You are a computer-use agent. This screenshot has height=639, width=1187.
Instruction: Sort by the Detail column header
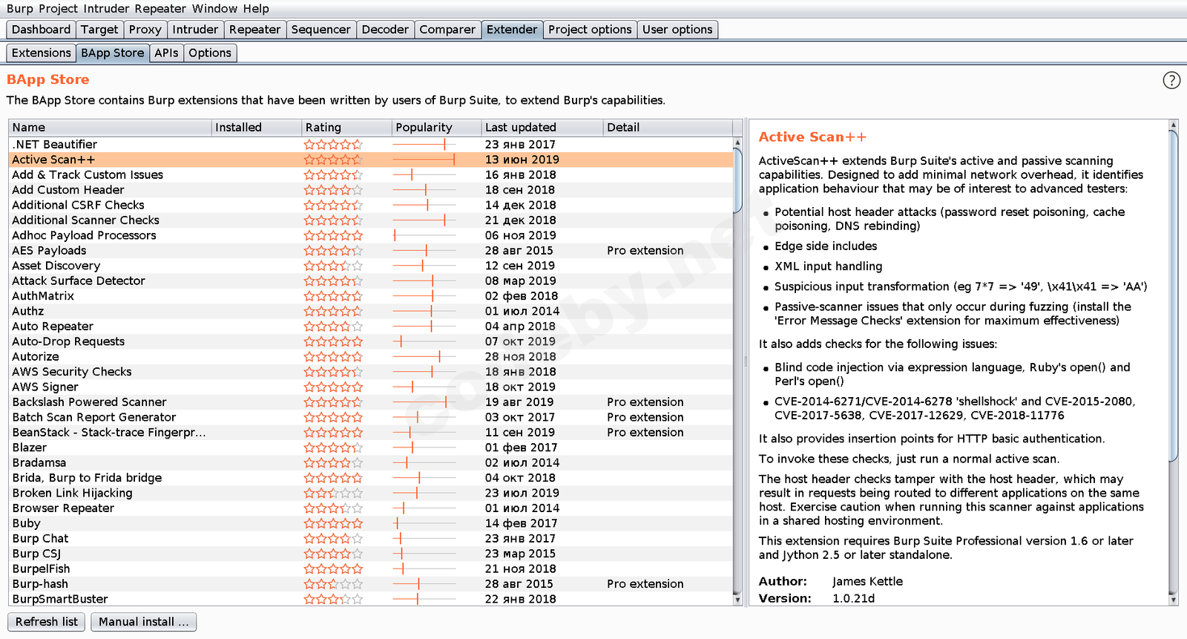click(x=668, y=128)
